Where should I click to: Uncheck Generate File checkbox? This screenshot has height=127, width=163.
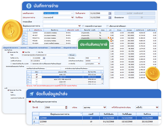tap(8, 52)
